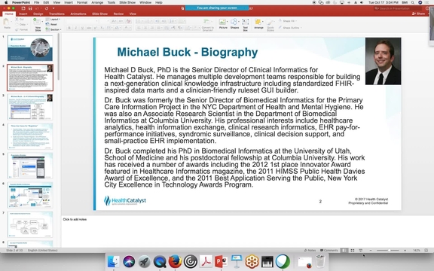
Task: Open the Arrange menu in menu bar
Action: [97, 2]
